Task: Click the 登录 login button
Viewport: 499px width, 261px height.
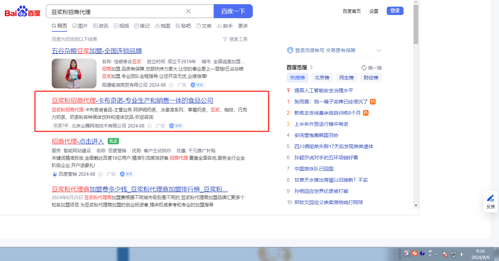Action: point(395,11)
